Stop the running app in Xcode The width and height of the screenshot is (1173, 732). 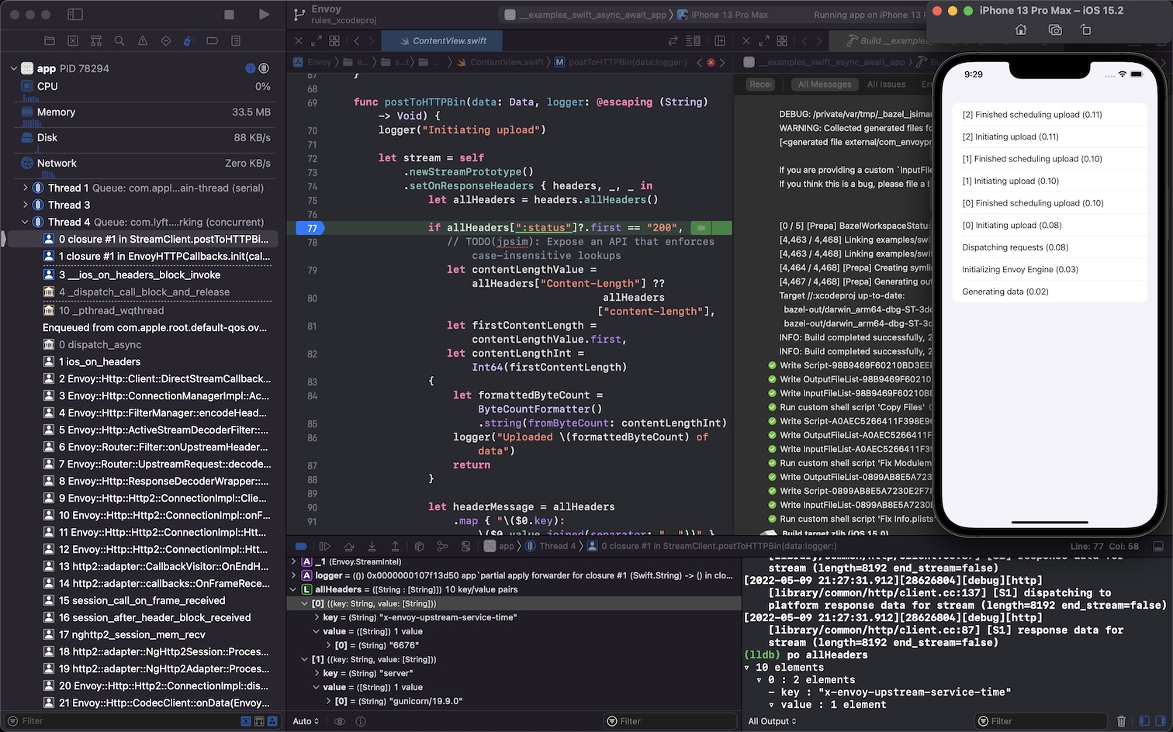point(229,15)
